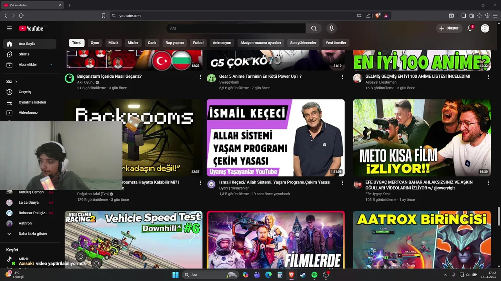Open the Meto Kısa Film thumbnail
The height and width of the screenshot is (281, 501).
tap(422, 138)
